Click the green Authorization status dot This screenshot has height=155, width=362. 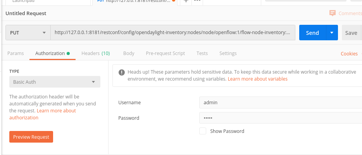click(x=68, y=53)
